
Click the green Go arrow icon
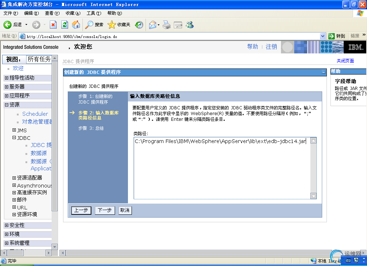pyautogui.click(x=331, y=36)
